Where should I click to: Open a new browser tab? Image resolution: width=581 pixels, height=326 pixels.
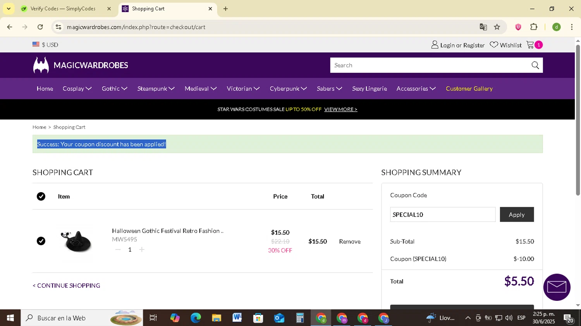[x=225, y=9]
